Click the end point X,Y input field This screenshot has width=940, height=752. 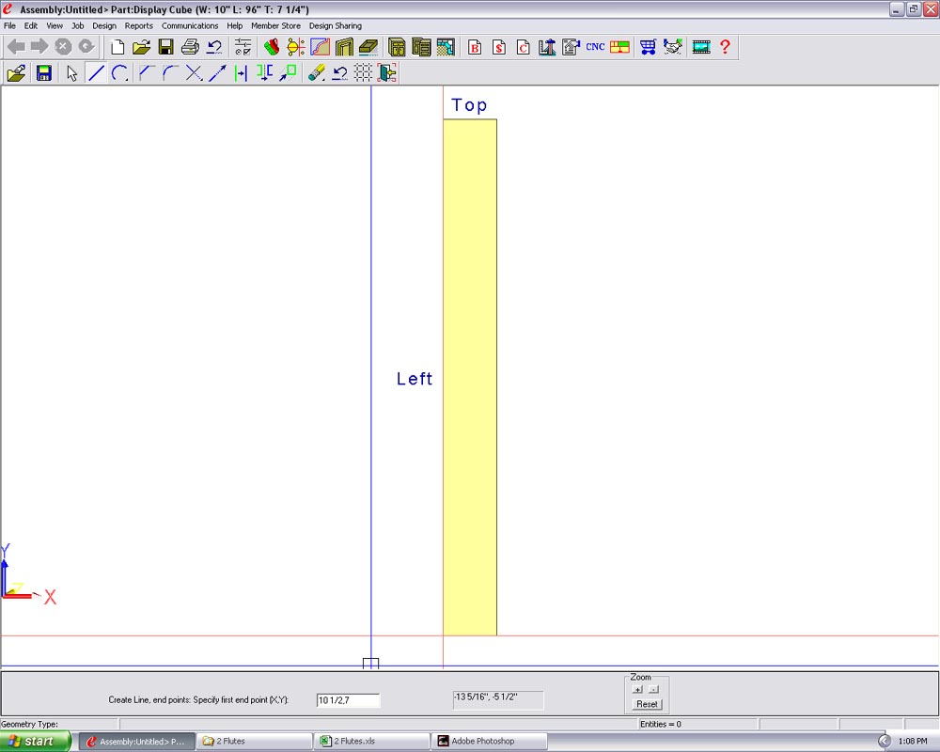pyautogui.click(x=349, y=700)
